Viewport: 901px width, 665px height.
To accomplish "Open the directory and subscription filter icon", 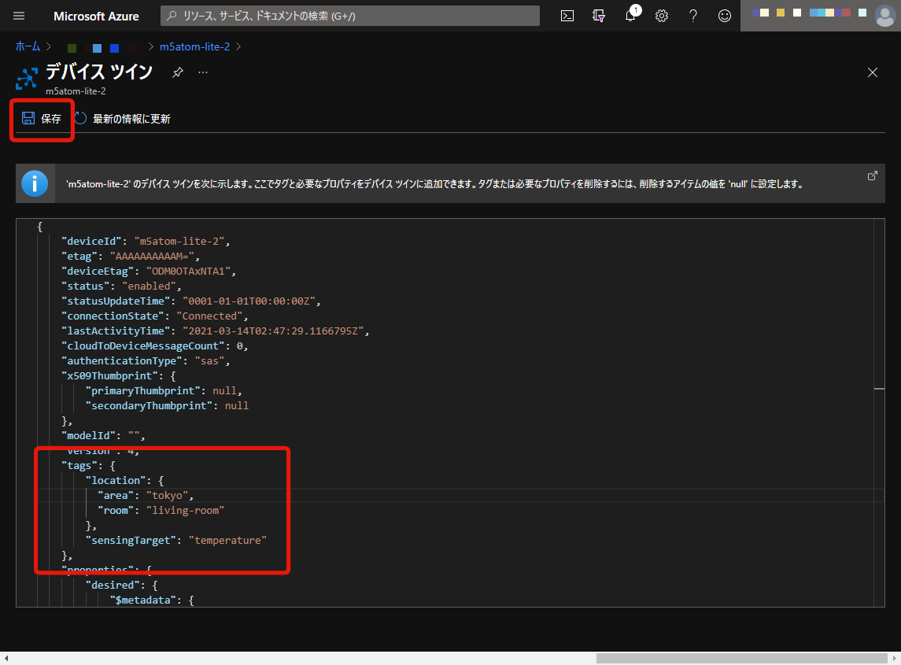I will [x=599, y=16].
